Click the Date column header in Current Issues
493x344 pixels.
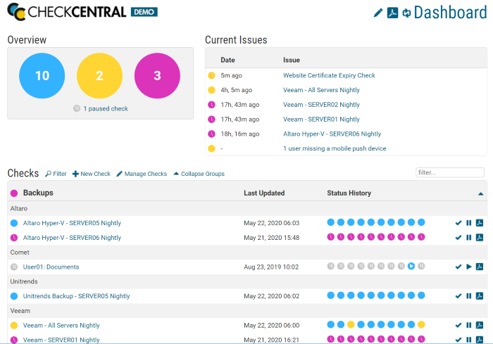coord(227,60)
